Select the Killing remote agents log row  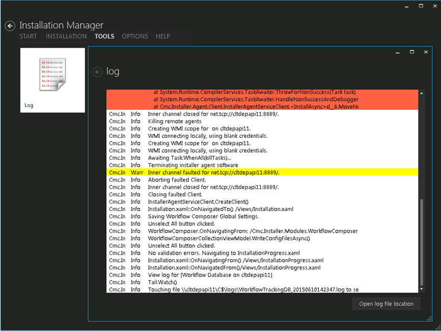233,121
